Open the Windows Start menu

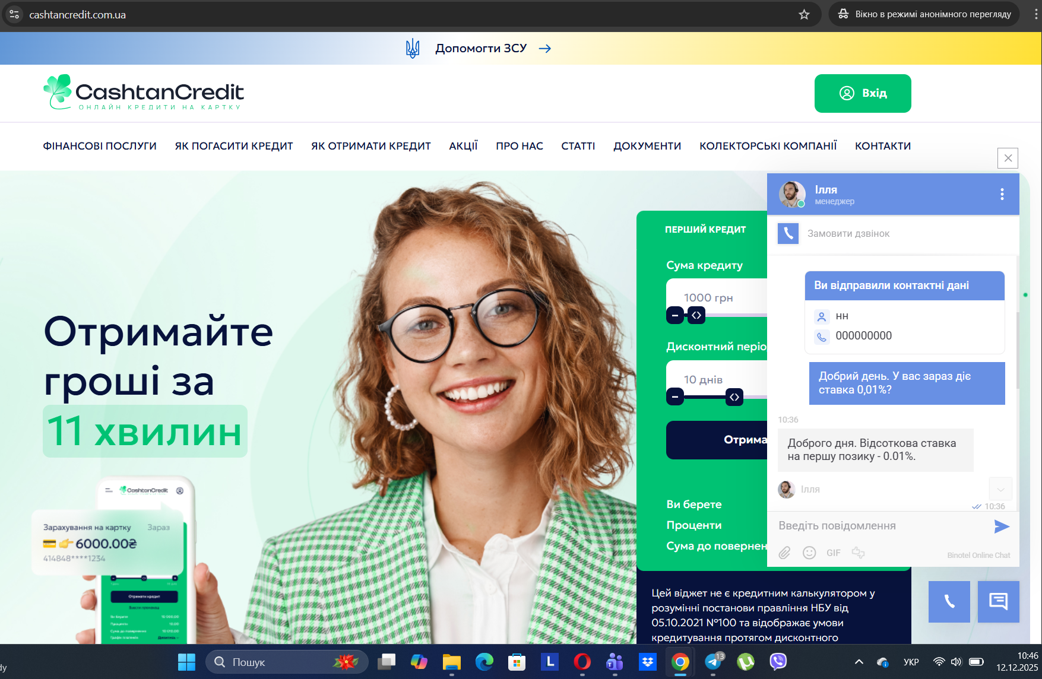[186, 662]
